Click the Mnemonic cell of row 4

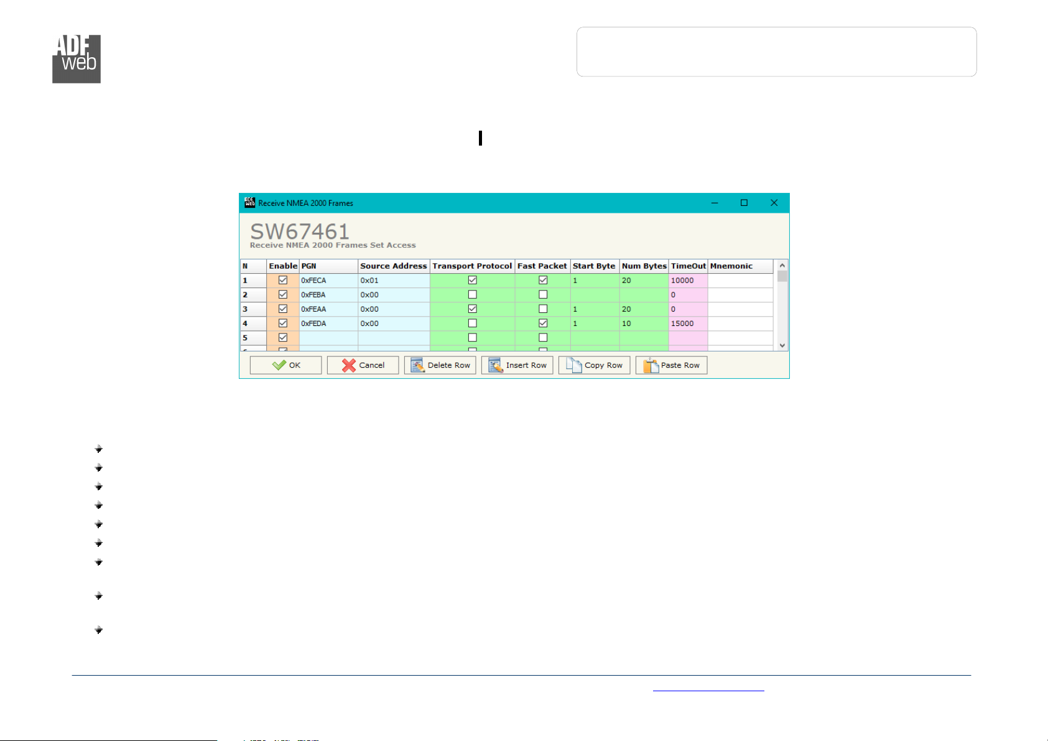(740, 324)
